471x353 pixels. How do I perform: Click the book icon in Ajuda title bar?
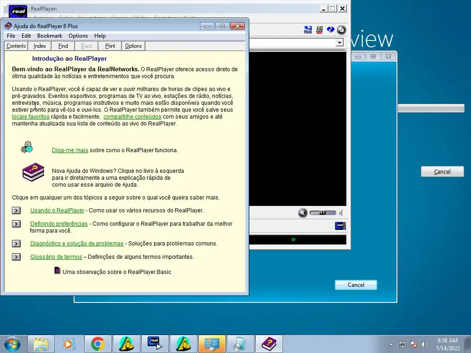[8, 26]
